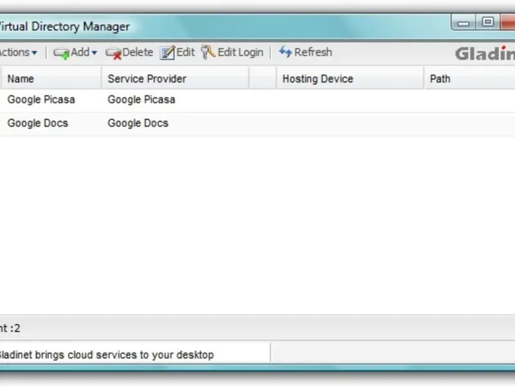Click the Virtual Directory Manager title text
The height and width of the screenshot is (386, 515).
[x=65, y=26]
